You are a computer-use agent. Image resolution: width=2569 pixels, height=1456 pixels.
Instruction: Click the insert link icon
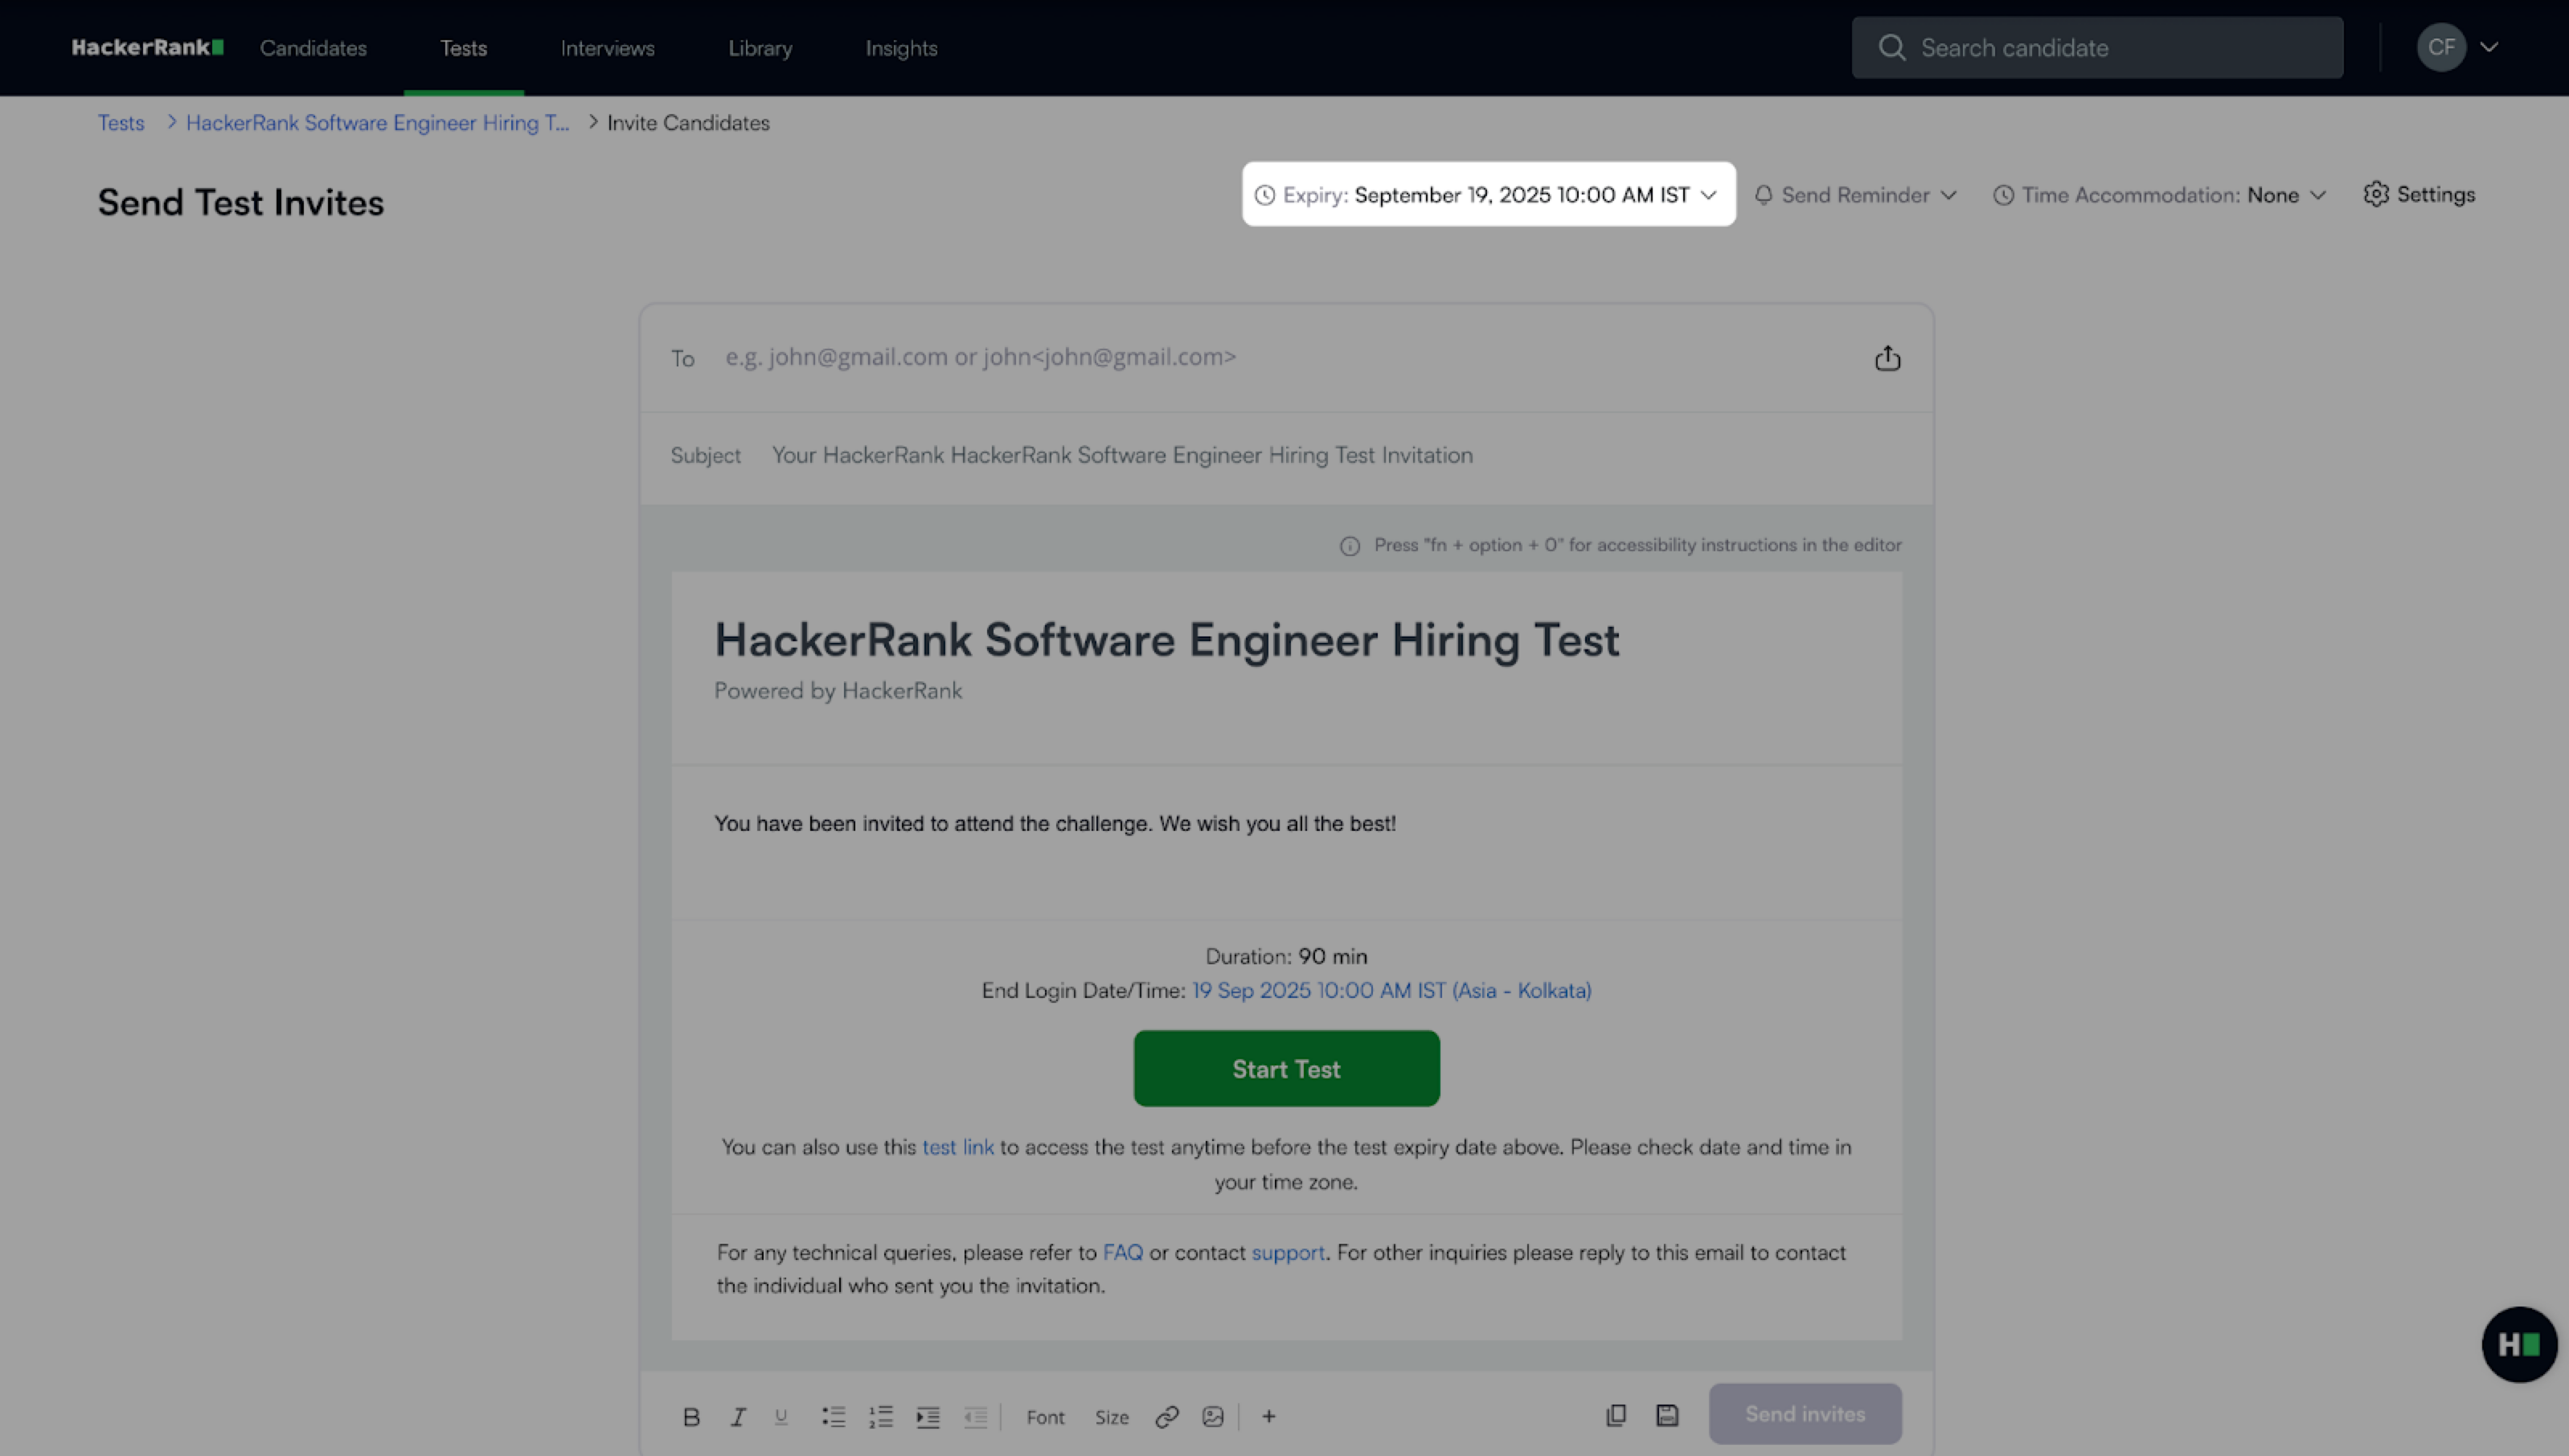(1166, 1416)
